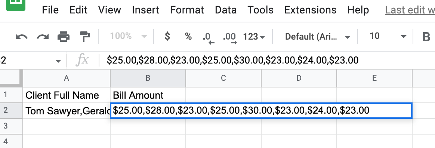Select the Tom Sawyer,Gerald cell

pyautogui.click(x=67, y=111)
